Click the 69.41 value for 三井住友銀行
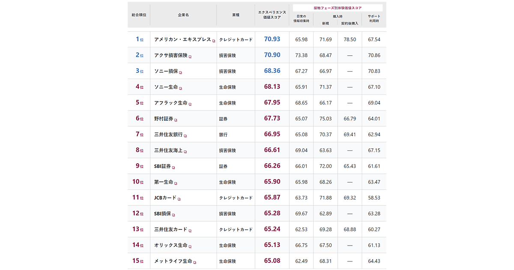This screenshot has height=270, width=514. tap(350, 135)
